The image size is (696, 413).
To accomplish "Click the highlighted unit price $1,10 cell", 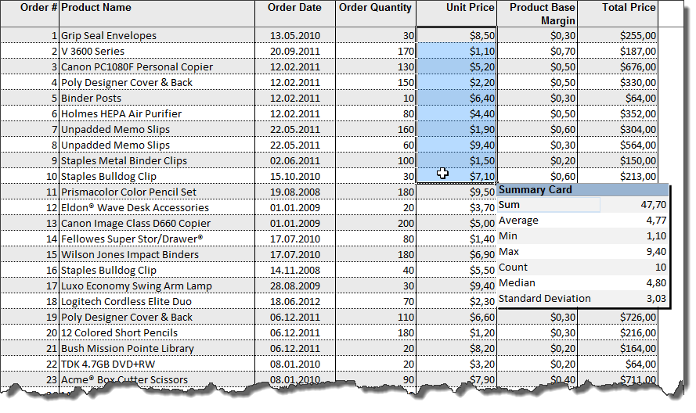I will 456,51.
